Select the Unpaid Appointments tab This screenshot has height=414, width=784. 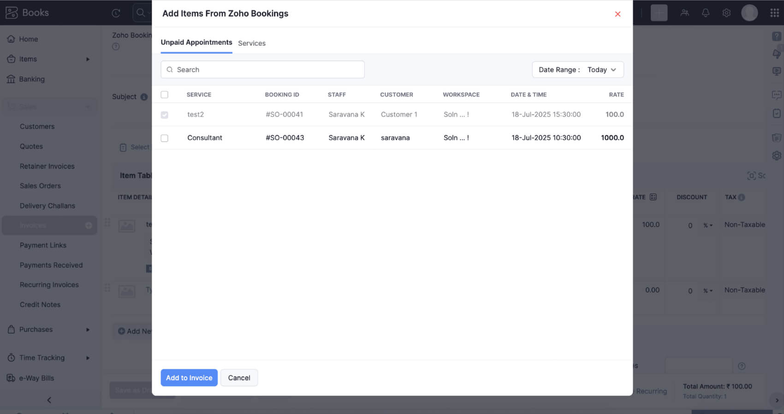[x=196, y=42]
